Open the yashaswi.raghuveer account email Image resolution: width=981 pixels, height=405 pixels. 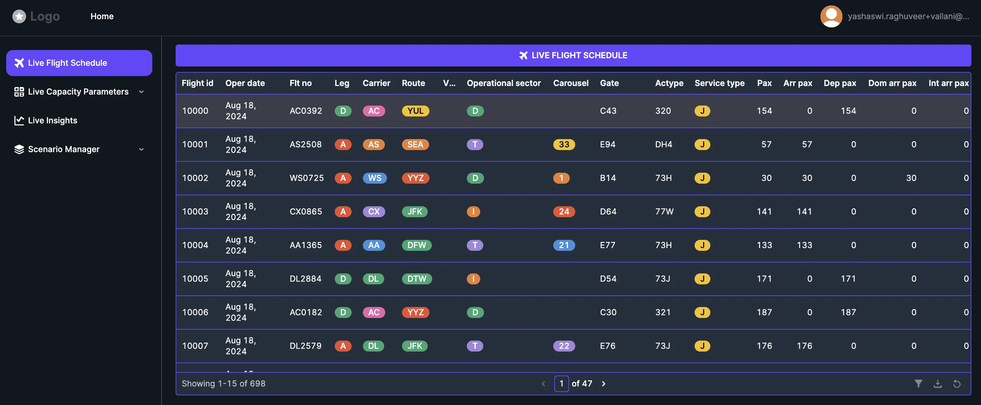908,16
